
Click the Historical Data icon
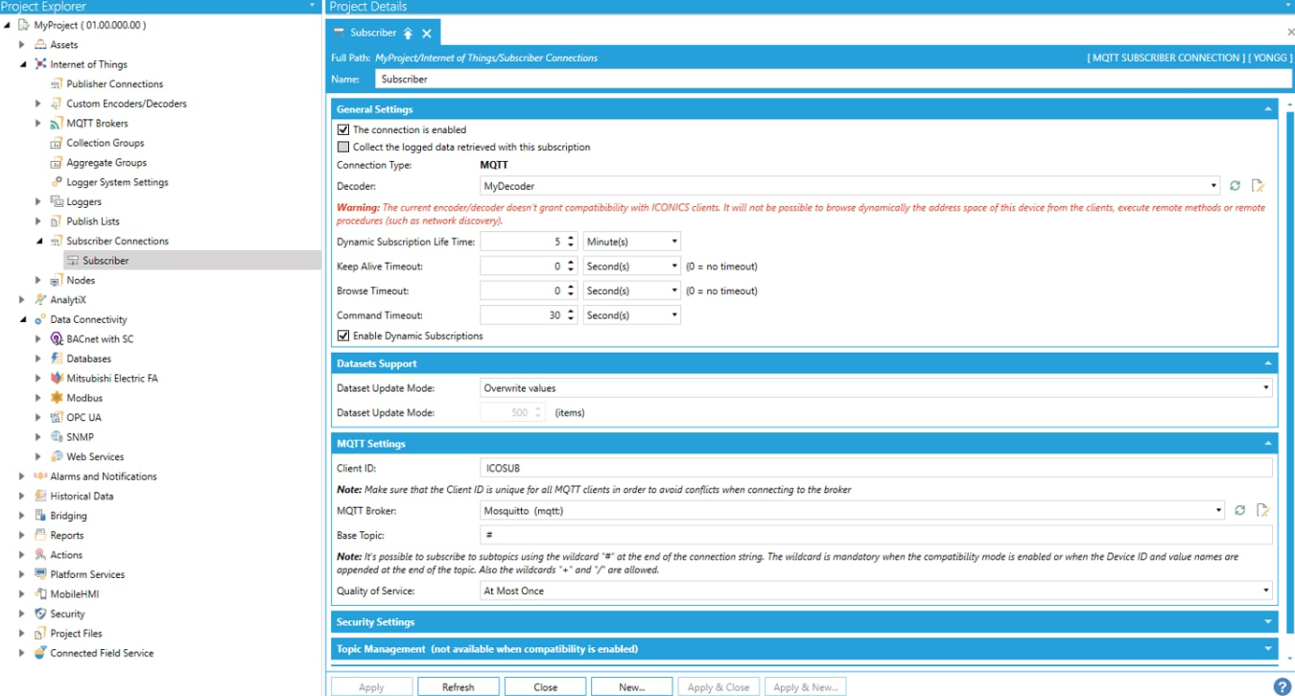[40, 497]
